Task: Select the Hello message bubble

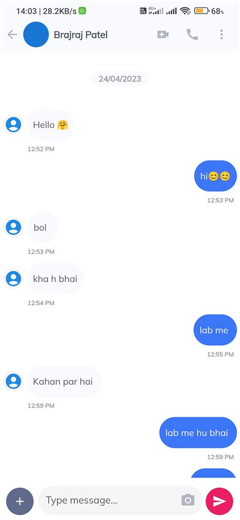Action: 51,125
